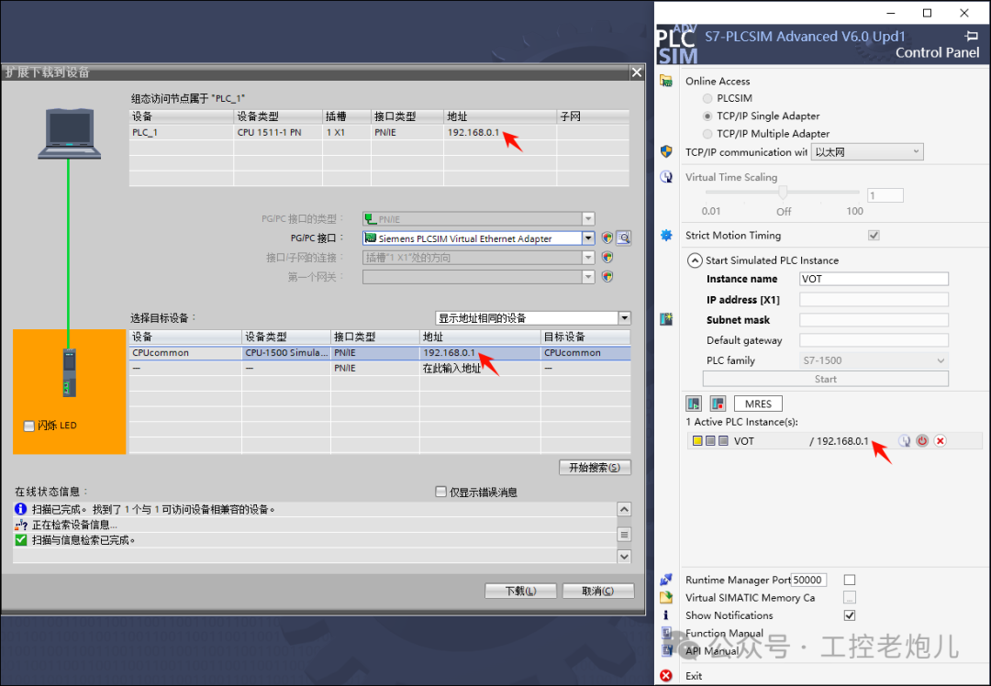991x686 pixels.
Task: Remove the VOT instance with red X
Action: pyautogui.click(x=941, y=441)
